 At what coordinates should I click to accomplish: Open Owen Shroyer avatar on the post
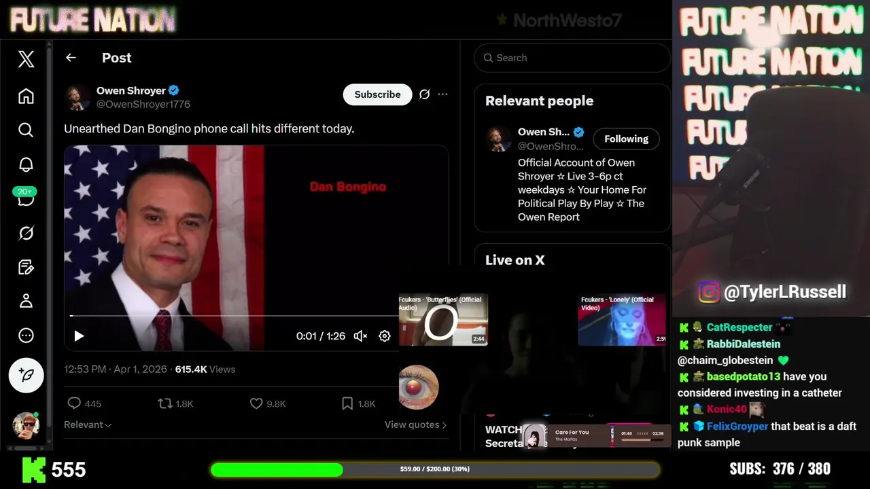[77, 98]
